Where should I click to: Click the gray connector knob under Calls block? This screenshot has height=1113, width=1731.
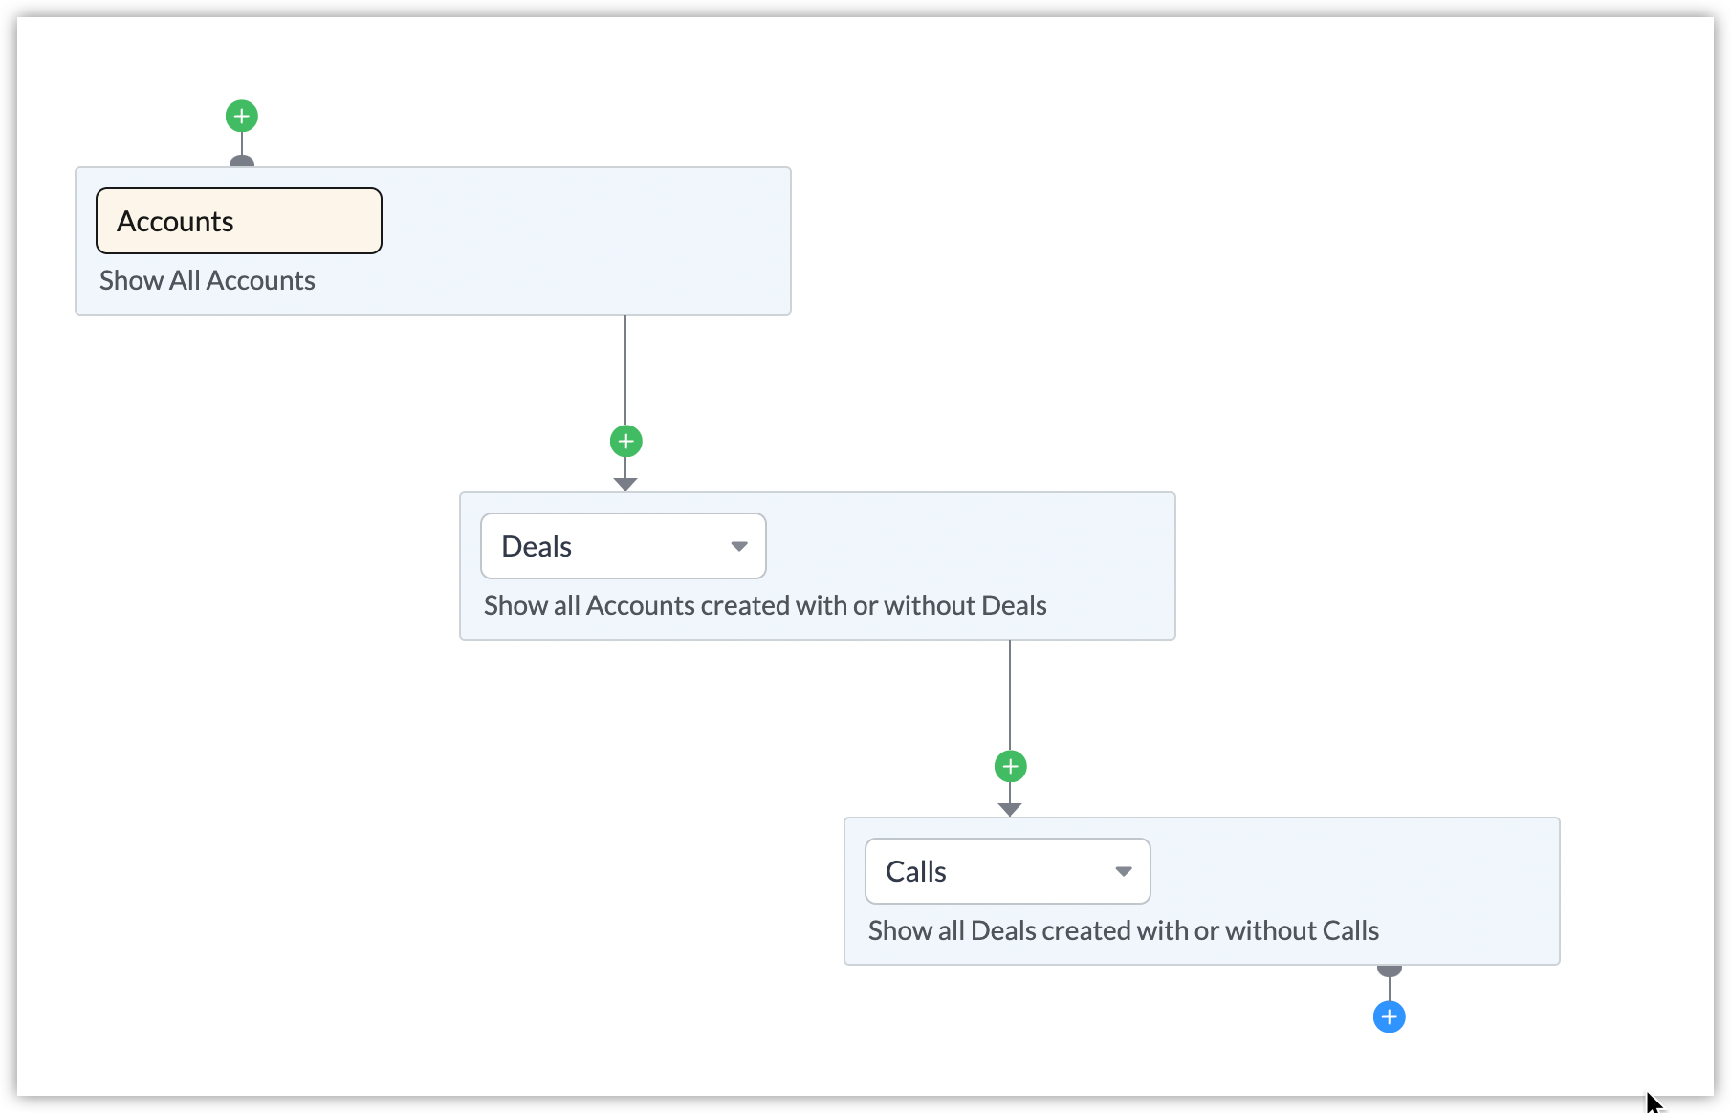click(1390, 971)
